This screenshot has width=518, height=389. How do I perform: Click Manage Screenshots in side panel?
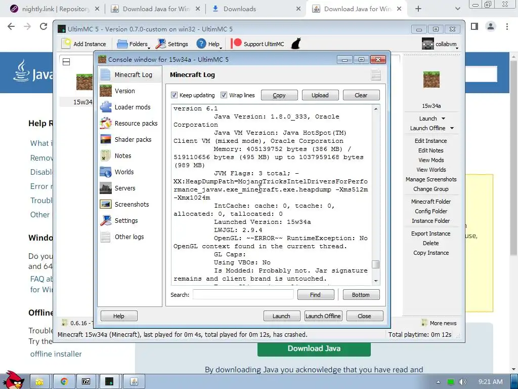(x=431, y=179)
